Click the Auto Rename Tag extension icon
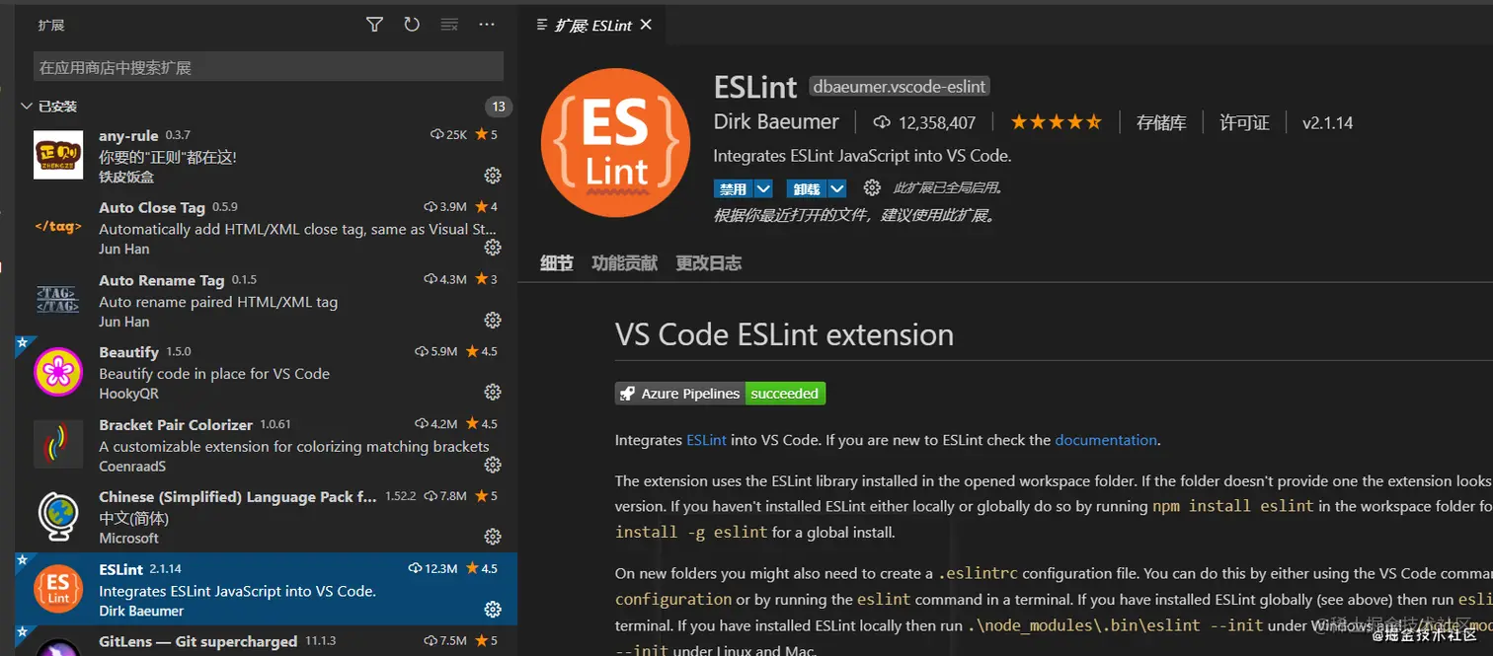 pyautogui.click(x=58, y=300)
